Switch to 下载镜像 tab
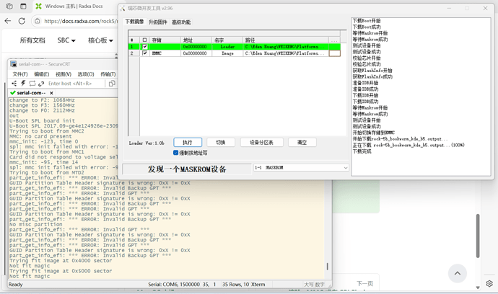Screen dimensions: 498x294 click(x=134, y=22)
